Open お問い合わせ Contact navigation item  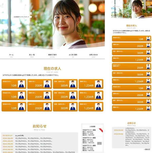click(93, 56)
